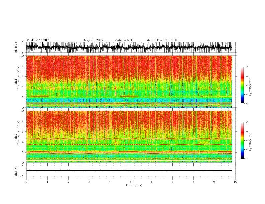Click the ch.1 "Frequency (kHz)" axis label

(x=19, y=77)
